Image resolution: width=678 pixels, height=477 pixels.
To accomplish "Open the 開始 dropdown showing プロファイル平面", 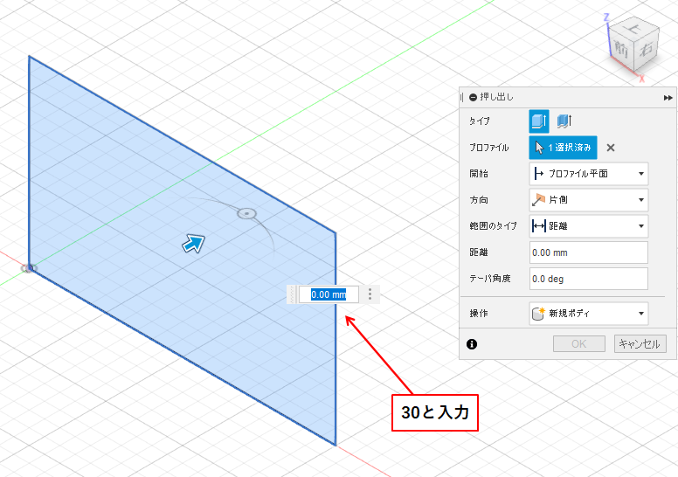I will pyautogui.click(x=589, y=174).
